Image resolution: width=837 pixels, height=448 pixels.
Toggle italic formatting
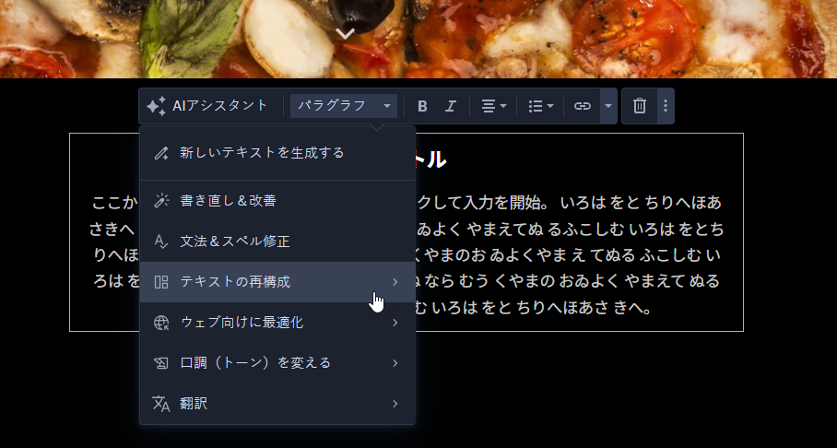point(451,106)
